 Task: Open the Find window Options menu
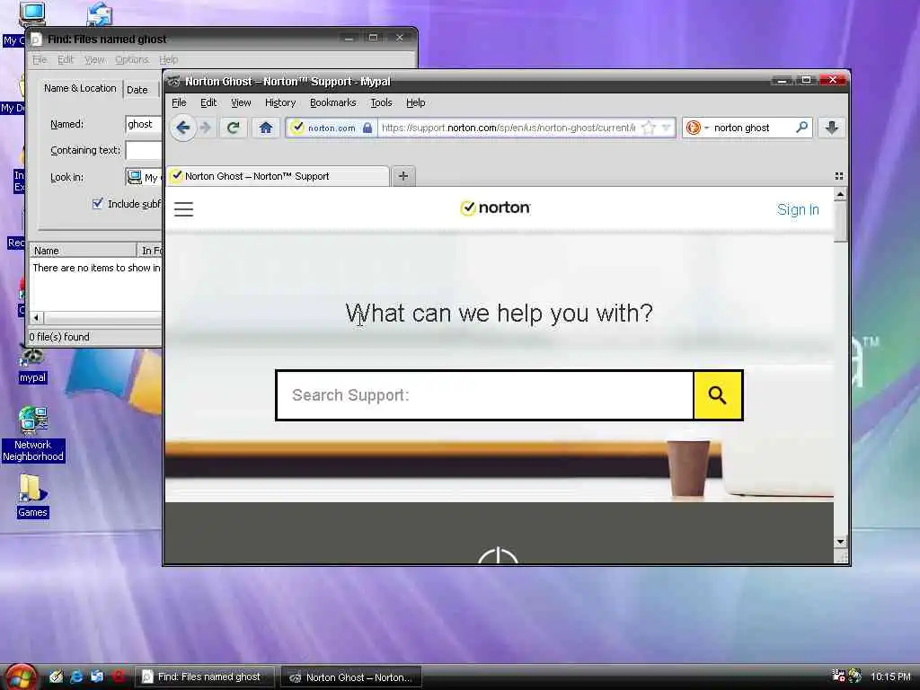tap(131, 60)
